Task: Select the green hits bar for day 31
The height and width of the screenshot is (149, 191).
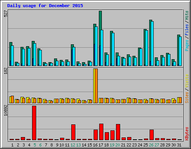Action: [x=178, y=50]
